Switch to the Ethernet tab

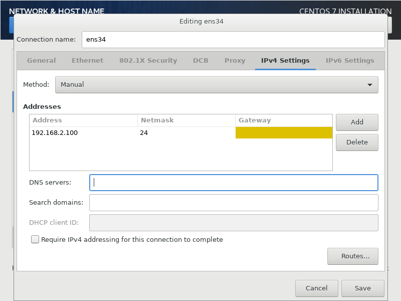click(87, 61)
